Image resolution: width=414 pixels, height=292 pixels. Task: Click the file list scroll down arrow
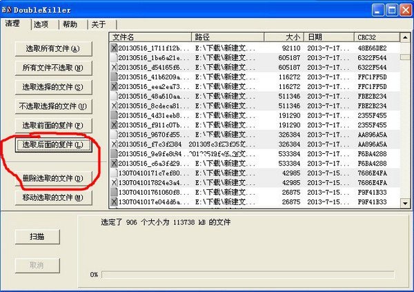point(405,203)
